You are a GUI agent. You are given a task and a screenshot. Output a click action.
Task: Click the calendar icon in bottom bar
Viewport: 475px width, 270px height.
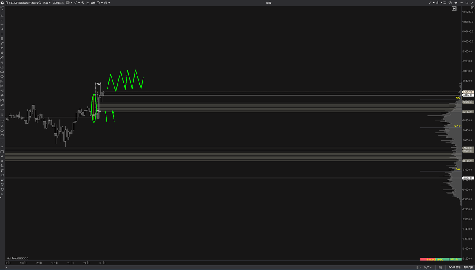[440, 267]
